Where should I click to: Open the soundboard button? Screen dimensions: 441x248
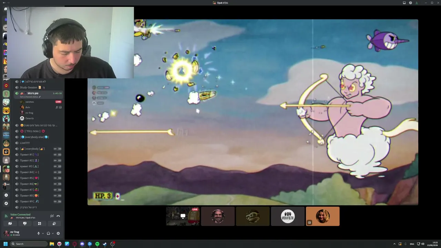(x=54, y=224)
